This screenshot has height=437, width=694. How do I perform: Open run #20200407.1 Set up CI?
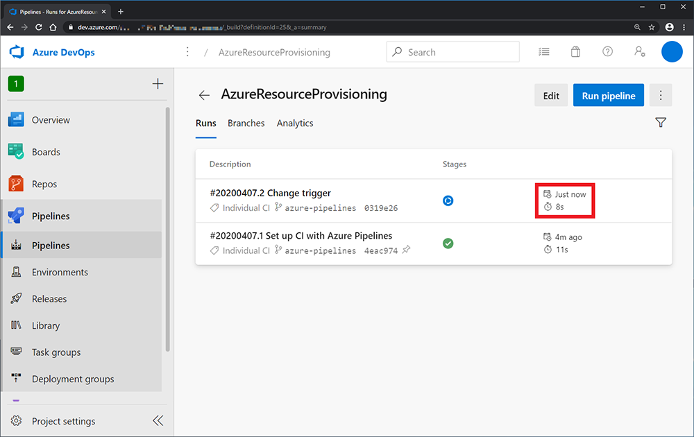301,236
